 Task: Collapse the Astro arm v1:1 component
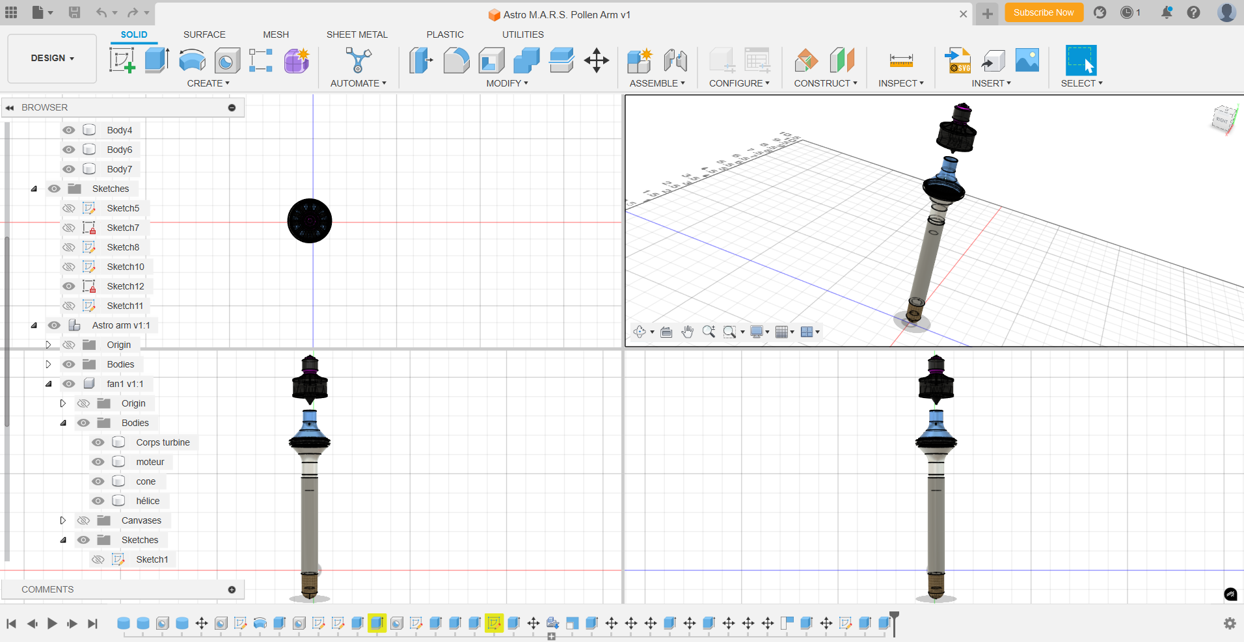tap(34, 325)
